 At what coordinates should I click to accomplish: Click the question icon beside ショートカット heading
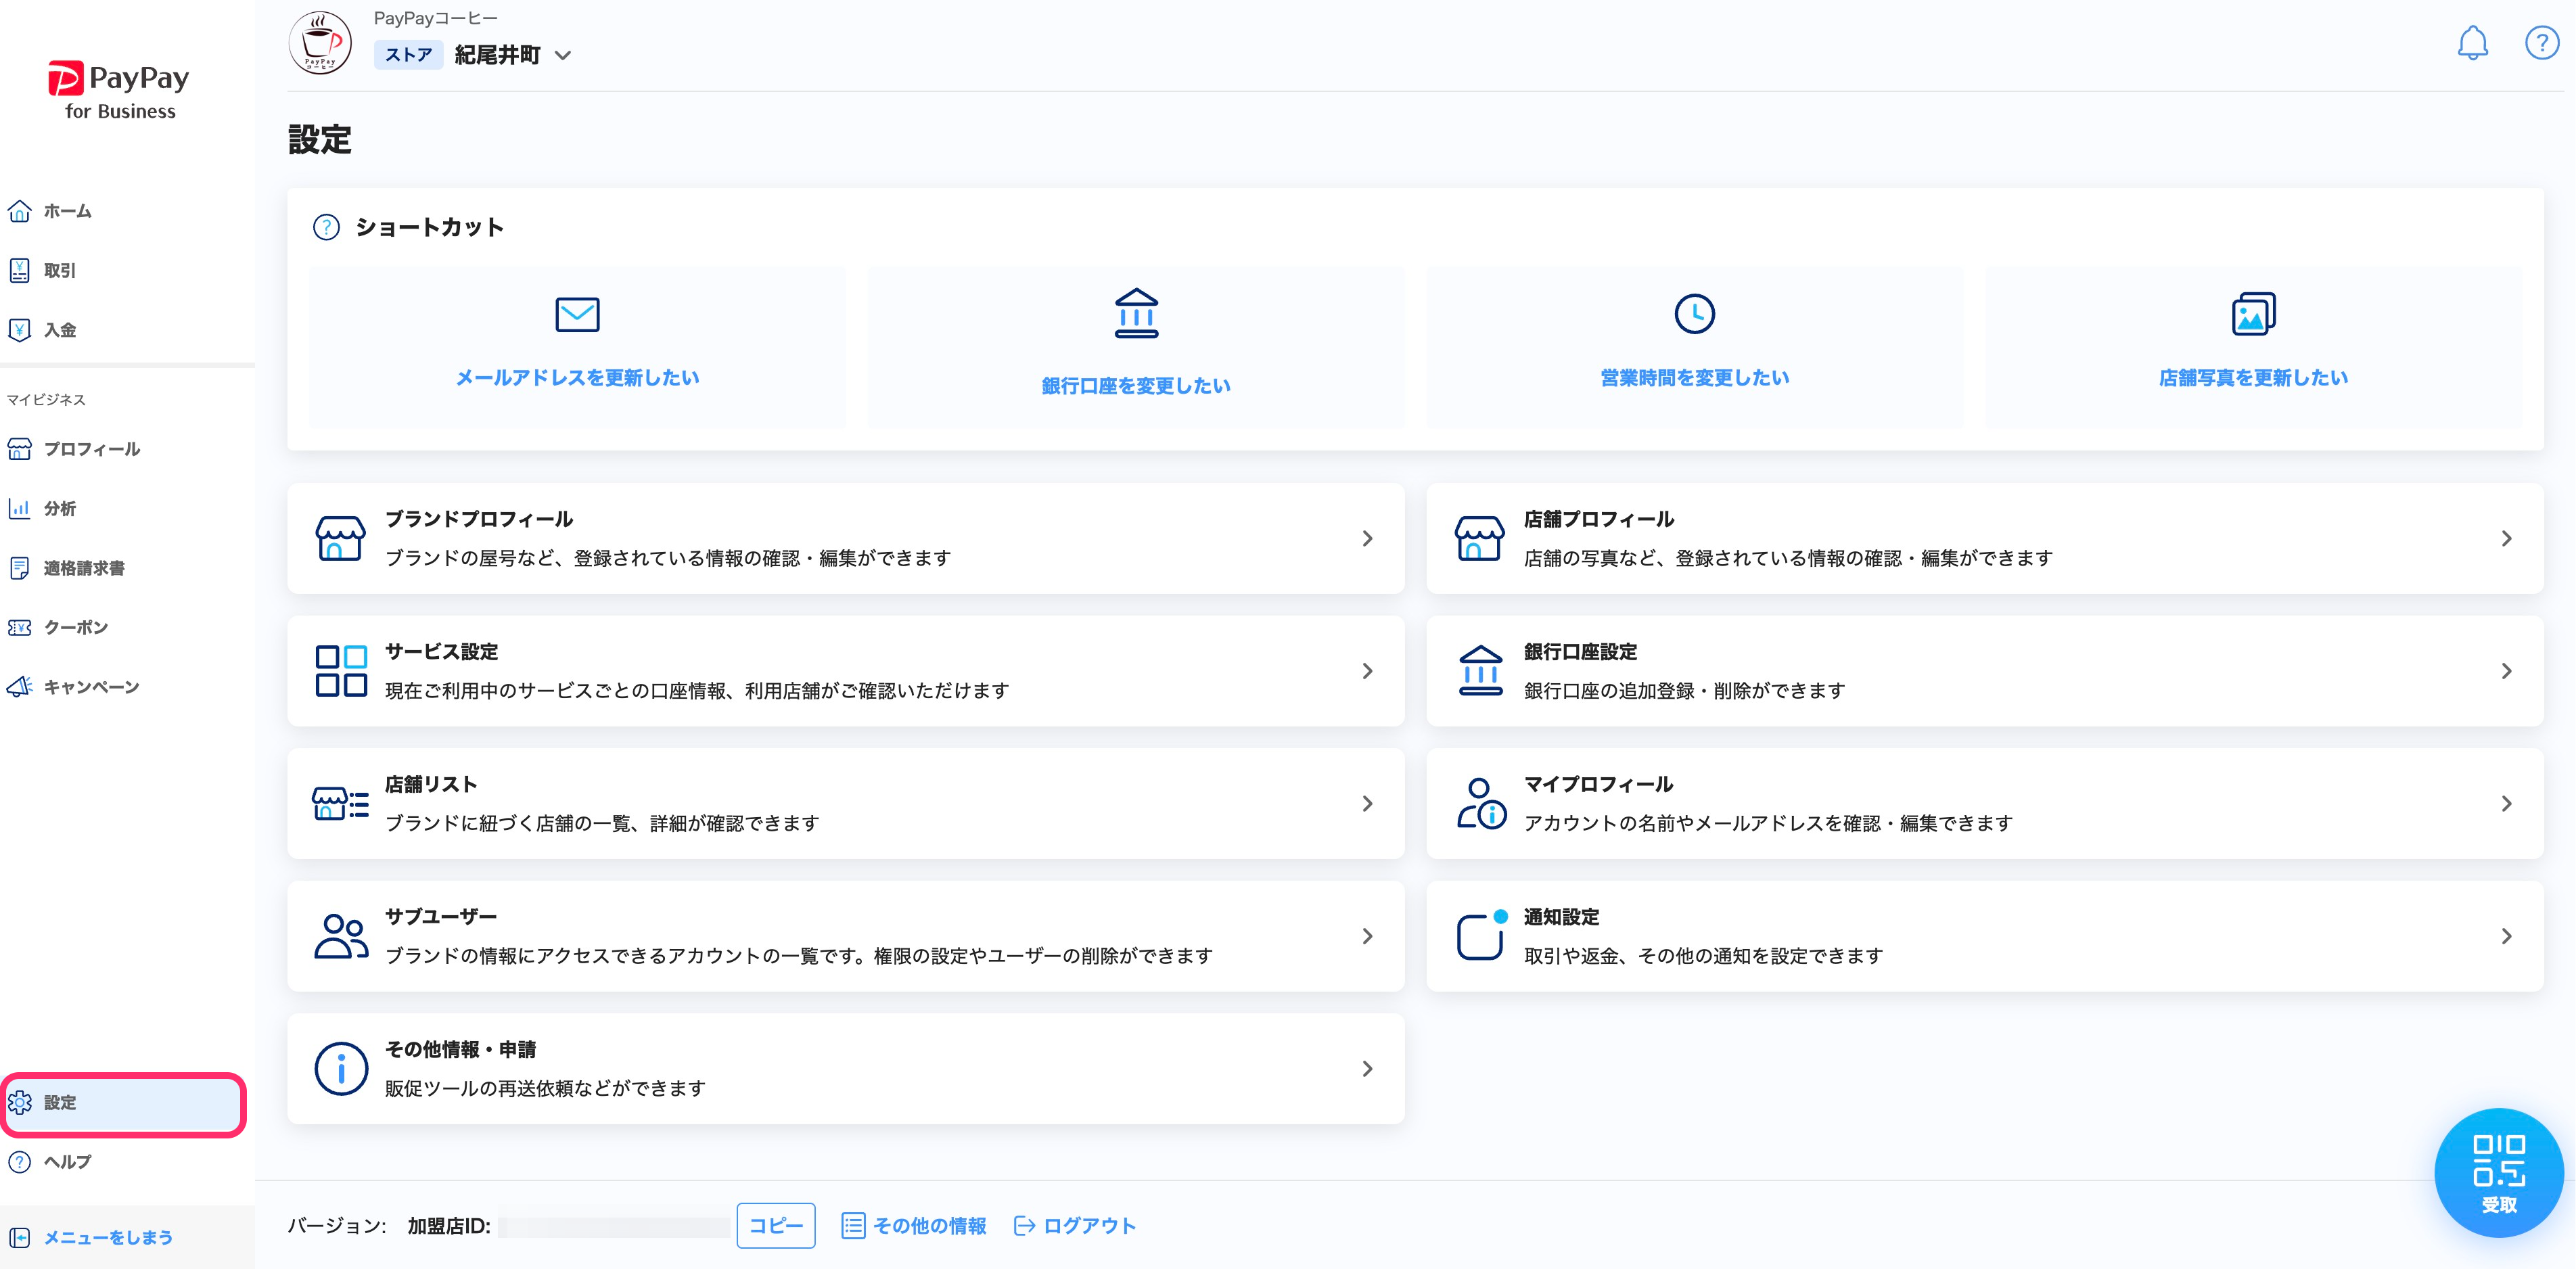[326, 227]
